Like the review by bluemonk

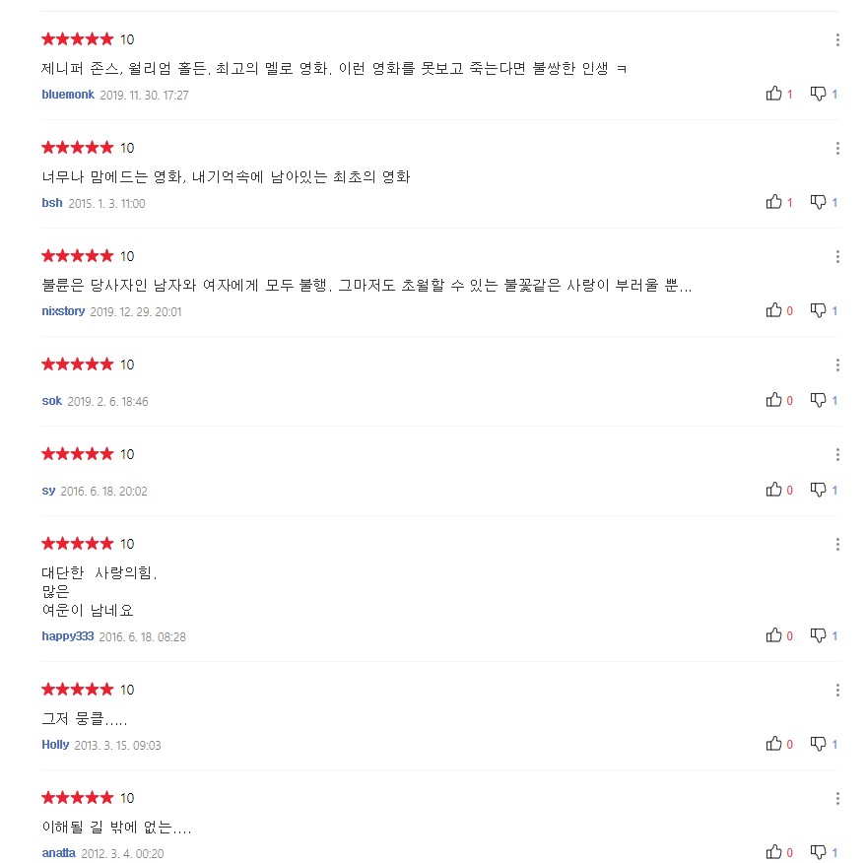click(773, 94)
